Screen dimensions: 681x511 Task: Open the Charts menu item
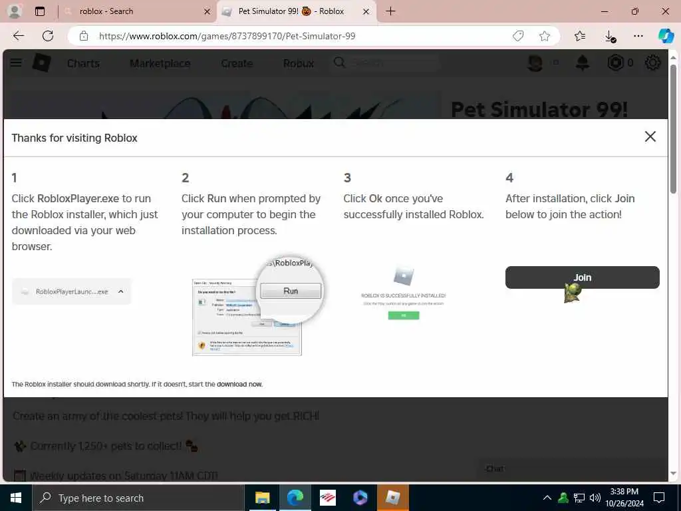[83, 63]
